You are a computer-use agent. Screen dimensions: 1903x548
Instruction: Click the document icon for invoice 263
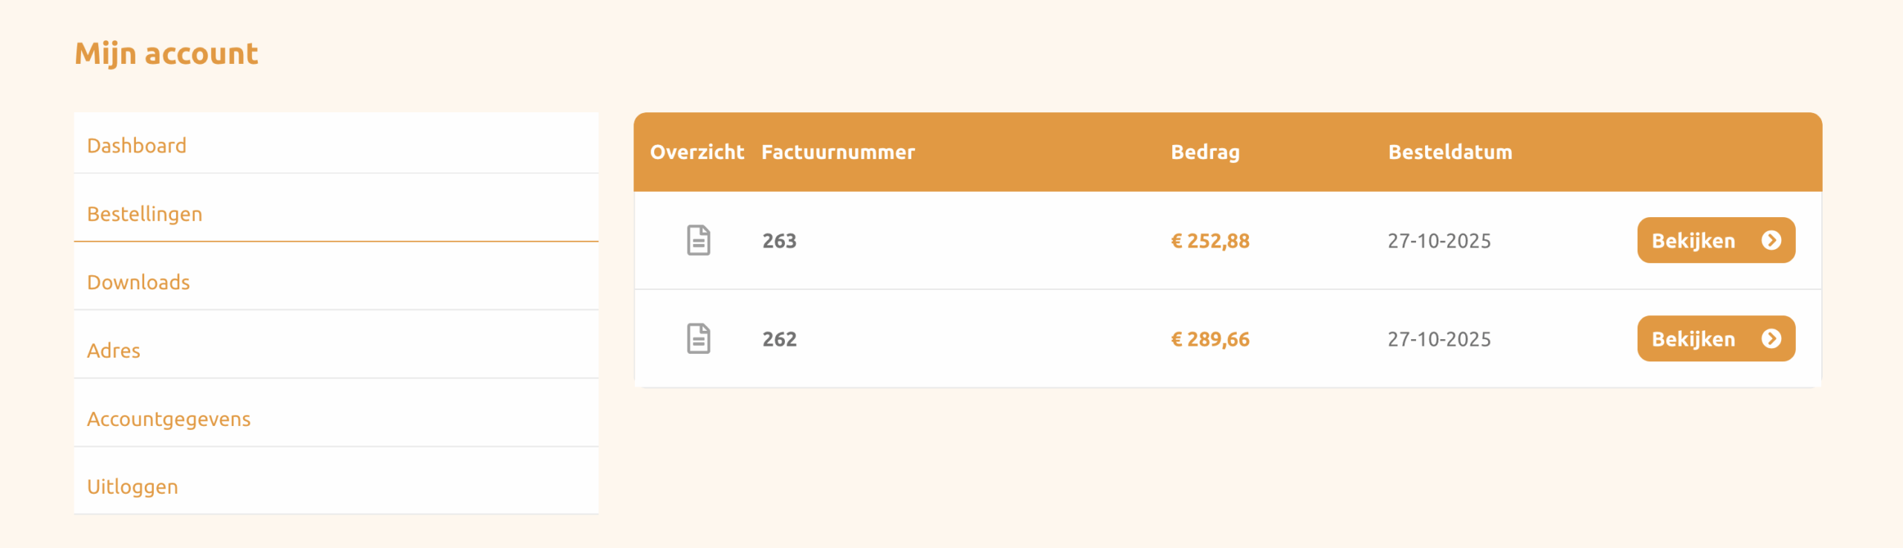pyautogui.click(x=698, y=240)
